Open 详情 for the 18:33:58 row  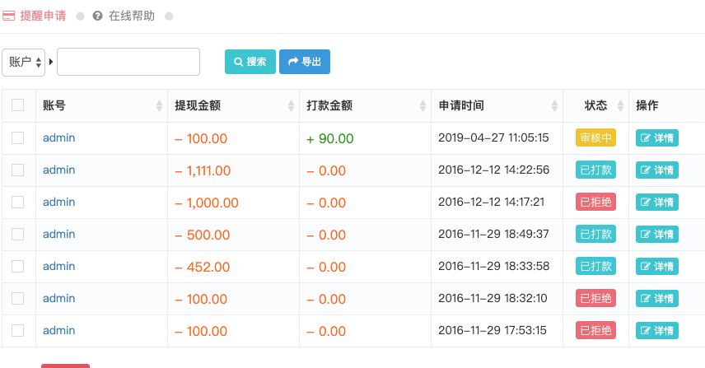[657, 267]
